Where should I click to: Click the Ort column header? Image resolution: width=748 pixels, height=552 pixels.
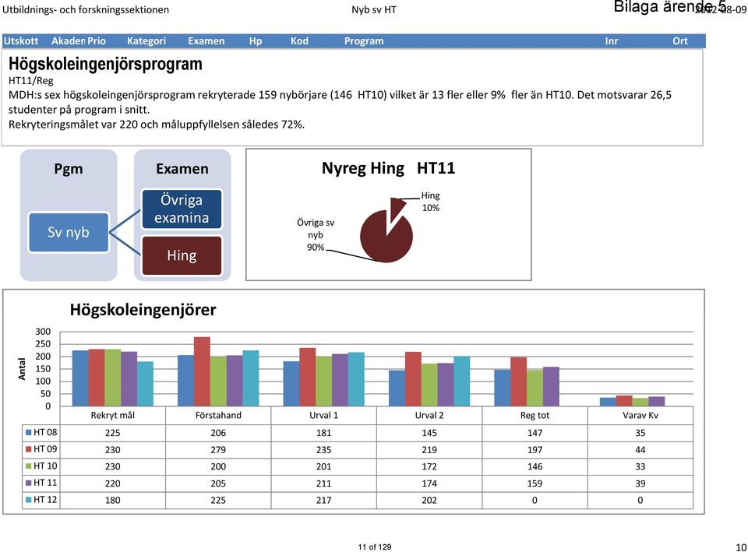(x=679, y=41)
